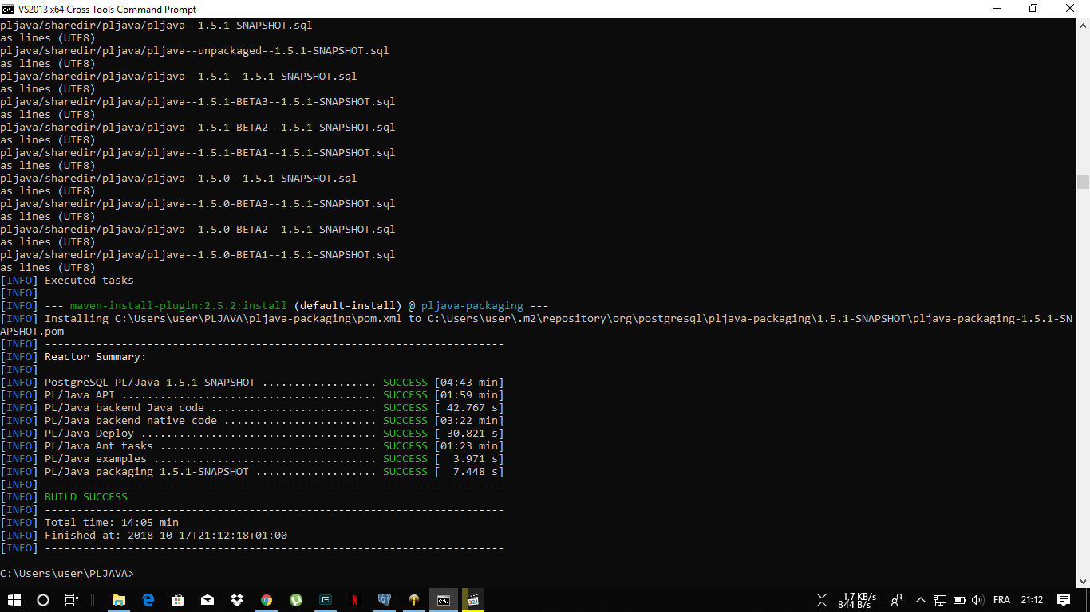The image size is (1090, 612).
Task: Open Netflix
Action: [354, 600]
